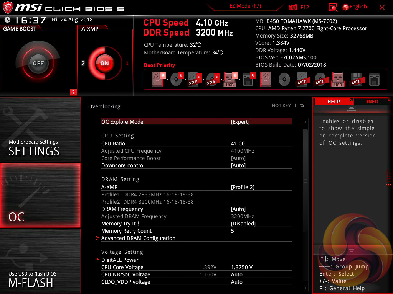This screenshot has width=393, height=294.
Task: Select the second hard disk boot device icon
Action: [266, 79]
